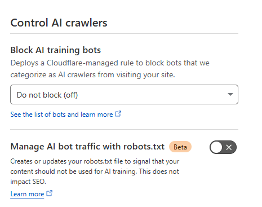Click the words 'impact SEO.' in description
This screenshot has height=207, width=262.
(28, 182)
